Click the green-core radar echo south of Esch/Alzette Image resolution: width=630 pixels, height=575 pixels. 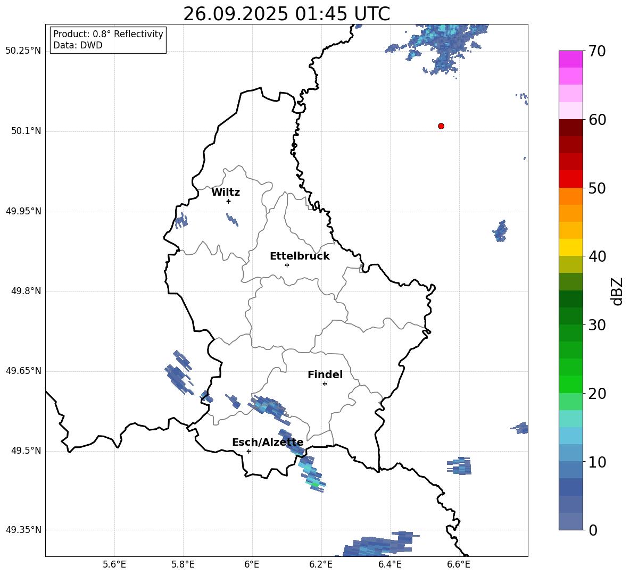pos(312,475)
